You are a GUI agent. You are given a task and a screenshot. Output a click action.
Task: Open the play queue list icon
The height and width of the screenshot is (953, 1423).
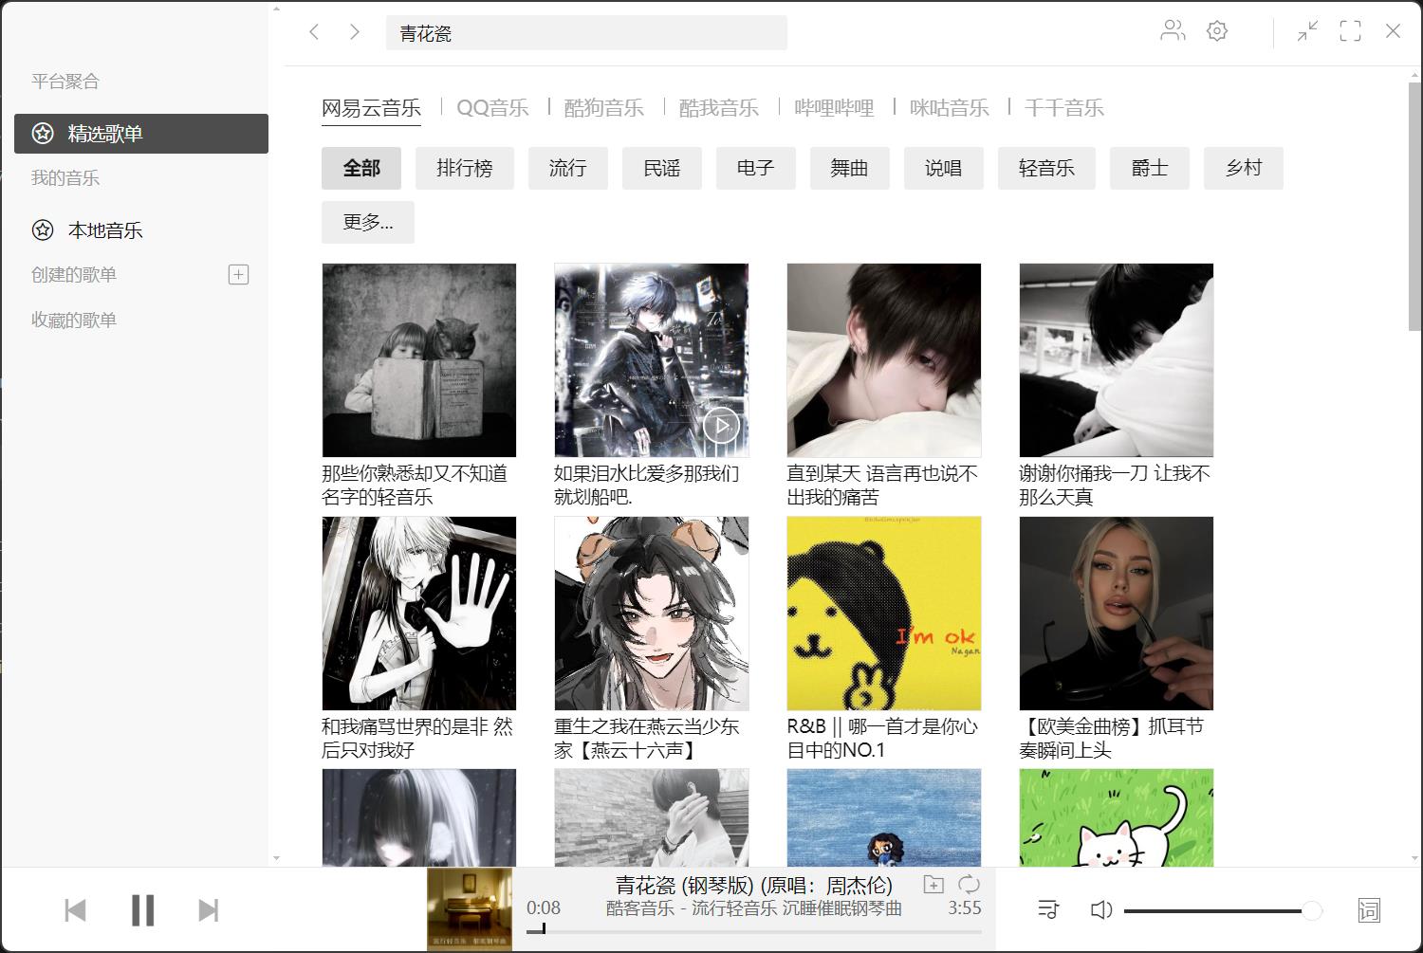[x=1048, y=910]
